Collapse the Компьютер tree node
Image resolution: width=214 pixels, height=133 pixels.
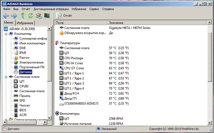[6, 34]
